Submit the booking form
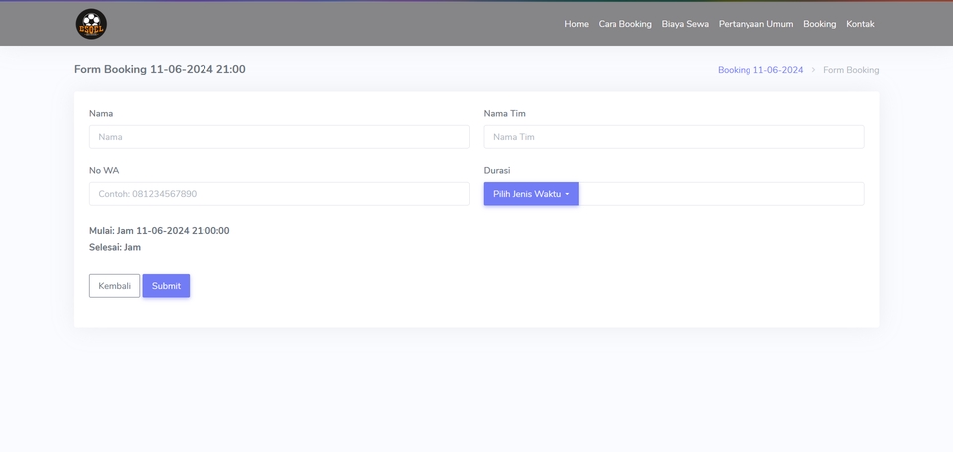 166,286
